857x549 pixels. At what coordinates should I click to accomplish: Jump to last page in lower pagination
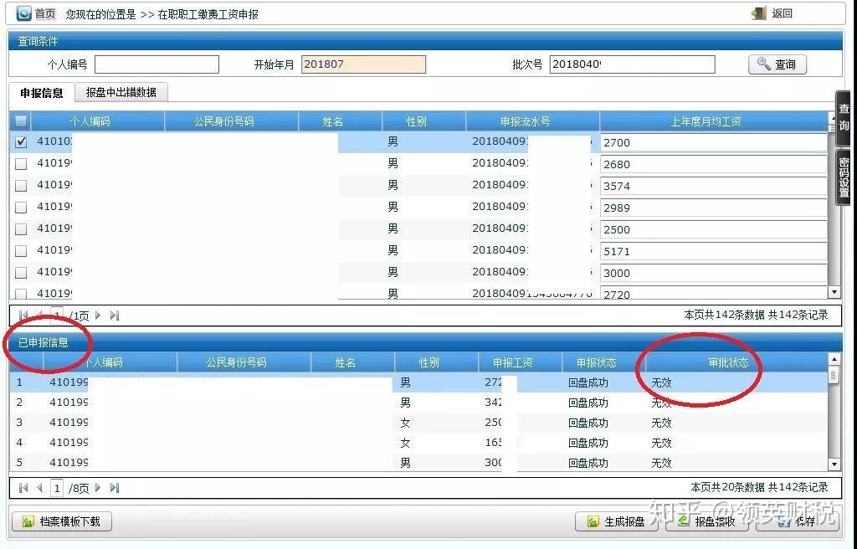point(114,487)
